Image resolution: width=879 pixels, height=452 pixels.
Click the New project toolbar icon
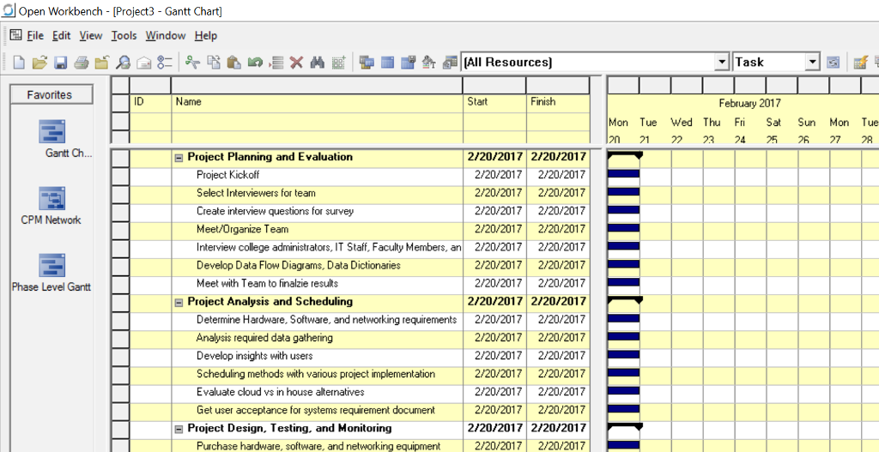(x=19, y=62)
